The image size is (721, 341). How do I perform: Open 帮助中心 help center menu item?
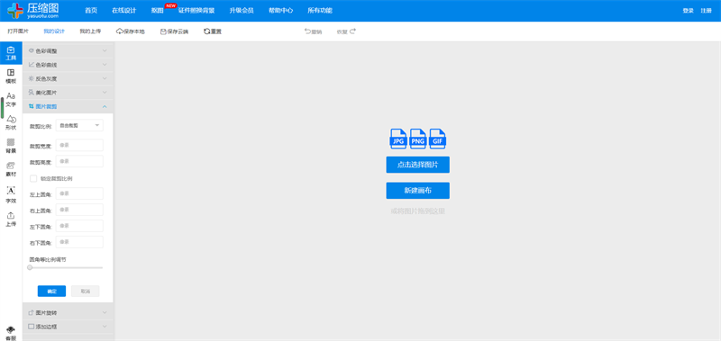[x=280, y=11]
